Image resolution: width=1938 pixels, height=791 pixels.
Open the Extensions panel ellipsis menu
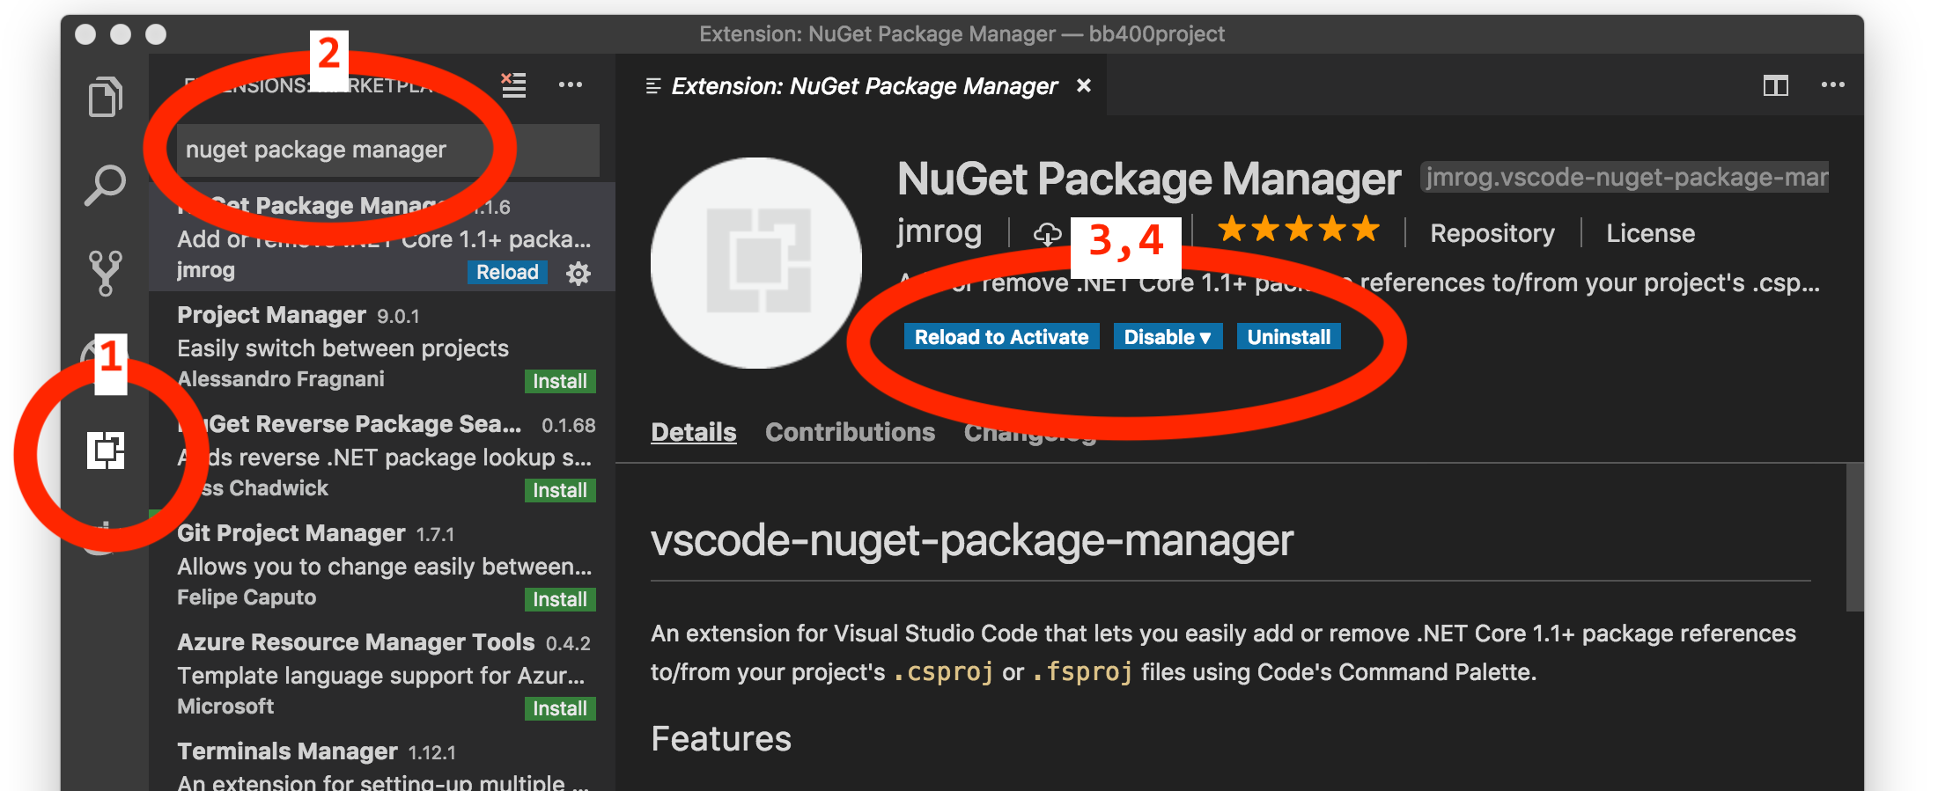571,84
